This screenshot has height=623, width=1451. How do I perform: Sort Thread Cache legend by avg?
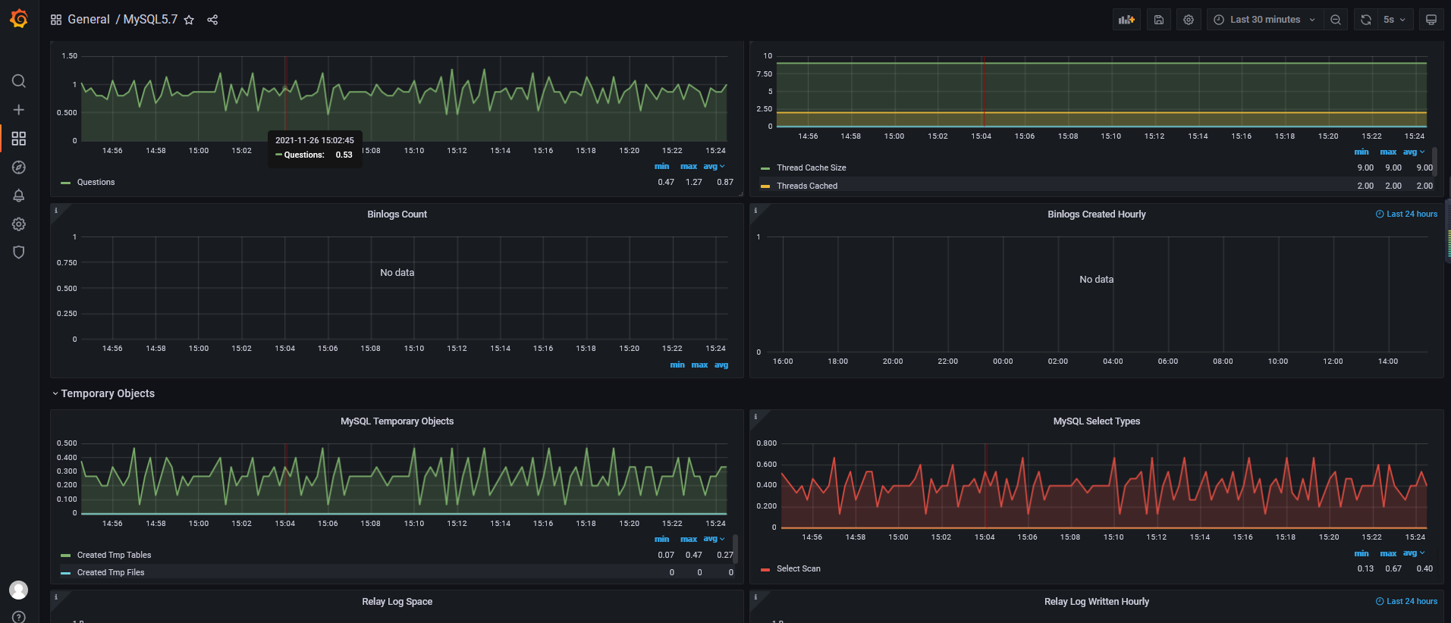pyautogui.click(x=1414, y=152)
